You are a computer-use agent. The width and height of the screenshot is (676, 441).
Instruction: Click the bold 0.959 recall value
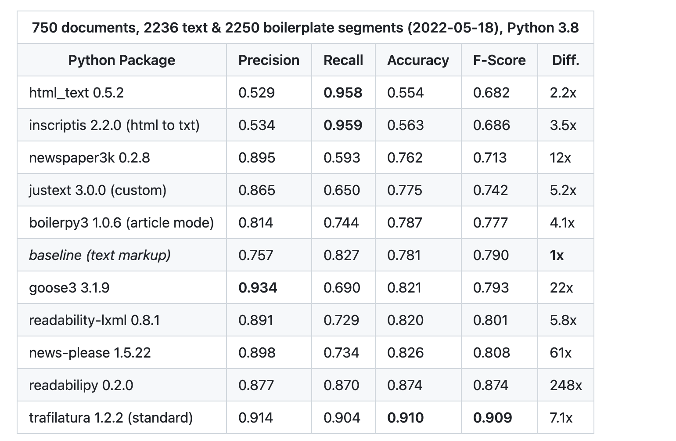tap(343, 125)
